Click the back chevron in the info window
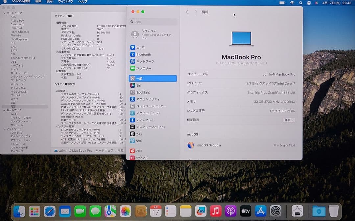The width and height of the screenshot is (355, 221). [187, 12]
